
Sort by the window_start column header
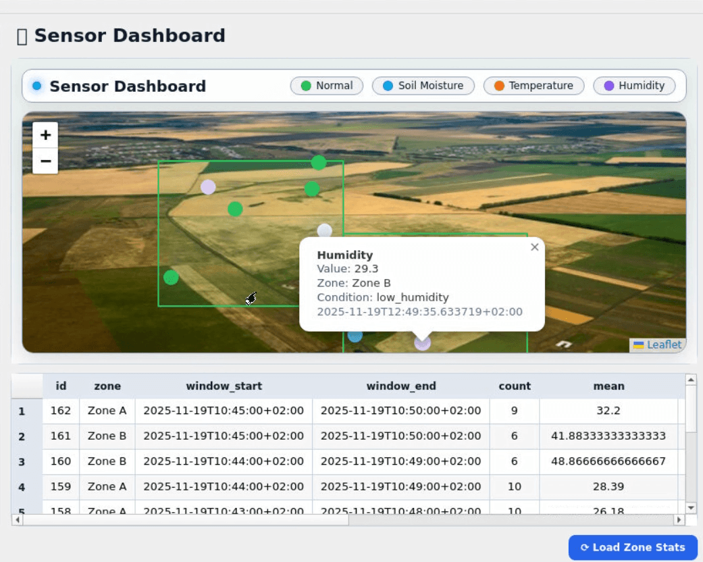click(x=224, y=386)
